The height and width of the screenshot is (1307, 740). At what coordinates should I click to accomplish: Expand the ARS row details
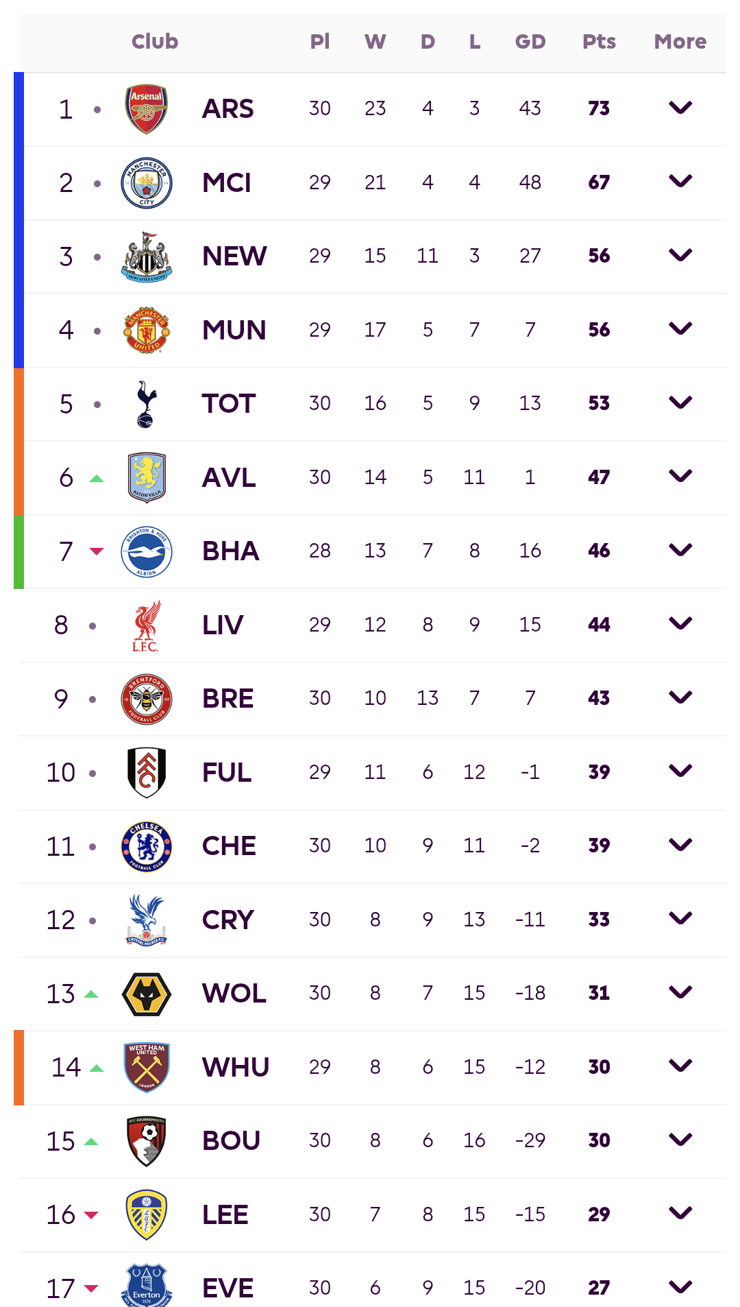coord(680,108)
